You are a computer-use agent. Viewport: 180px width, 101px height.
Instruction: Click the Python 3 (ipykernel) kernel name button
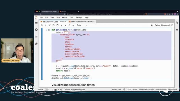(x=163, y=25)
